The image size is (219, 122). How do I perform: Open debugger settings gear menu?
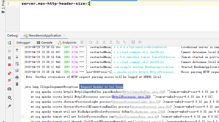click(x=9, y=98)
